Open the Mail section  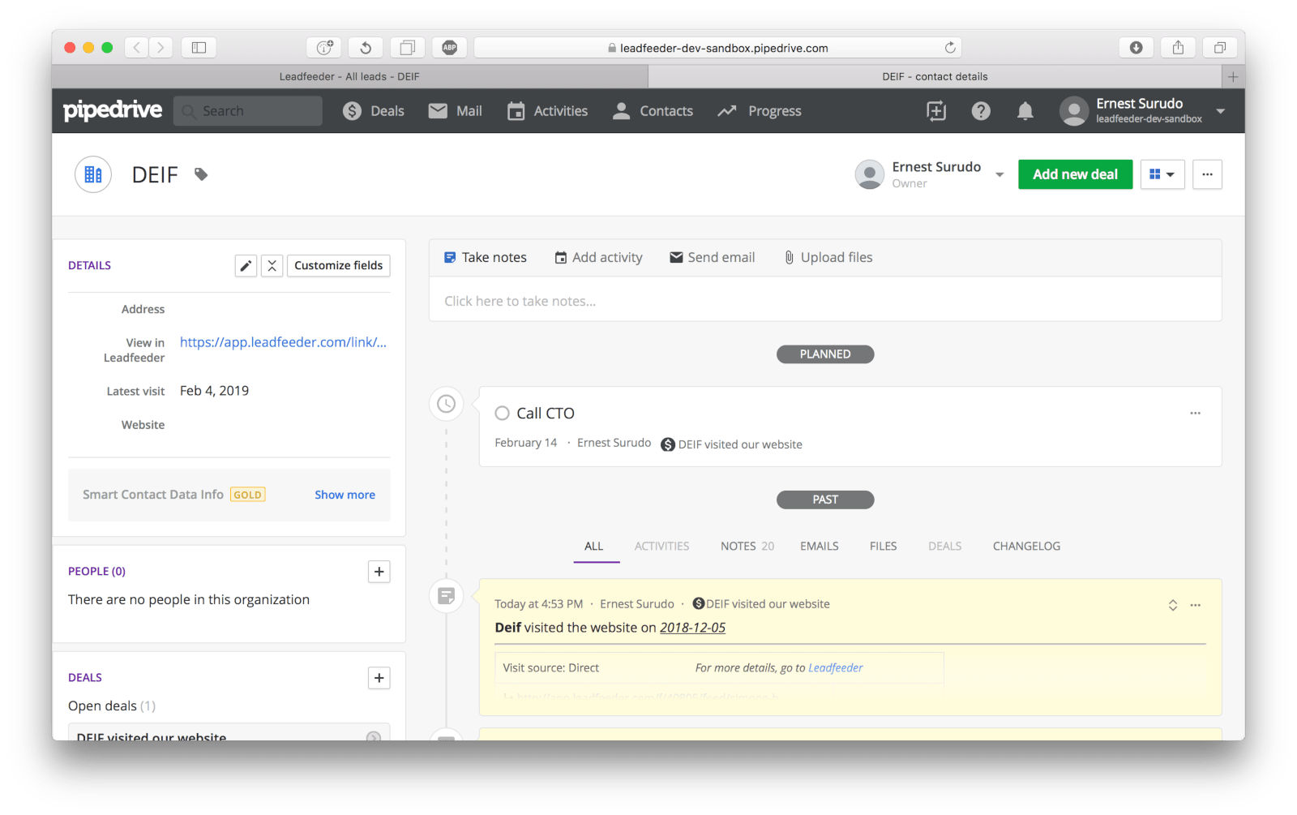[x=455, y=110]
